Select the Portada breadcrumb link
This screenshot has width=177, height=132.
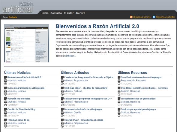13,17
